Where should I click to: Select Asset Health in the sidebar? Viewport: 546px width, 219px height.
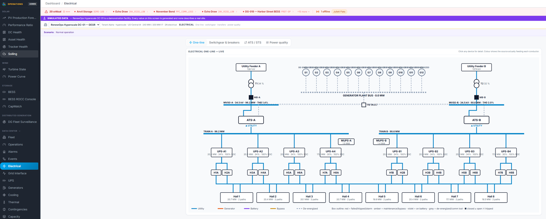[x=19, y=40]
